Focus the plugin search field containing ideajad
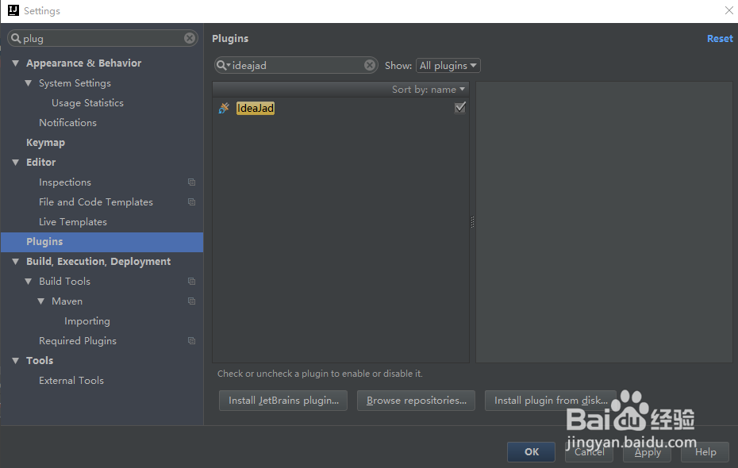This screenshot has width=738, height=468. (295, 65)
